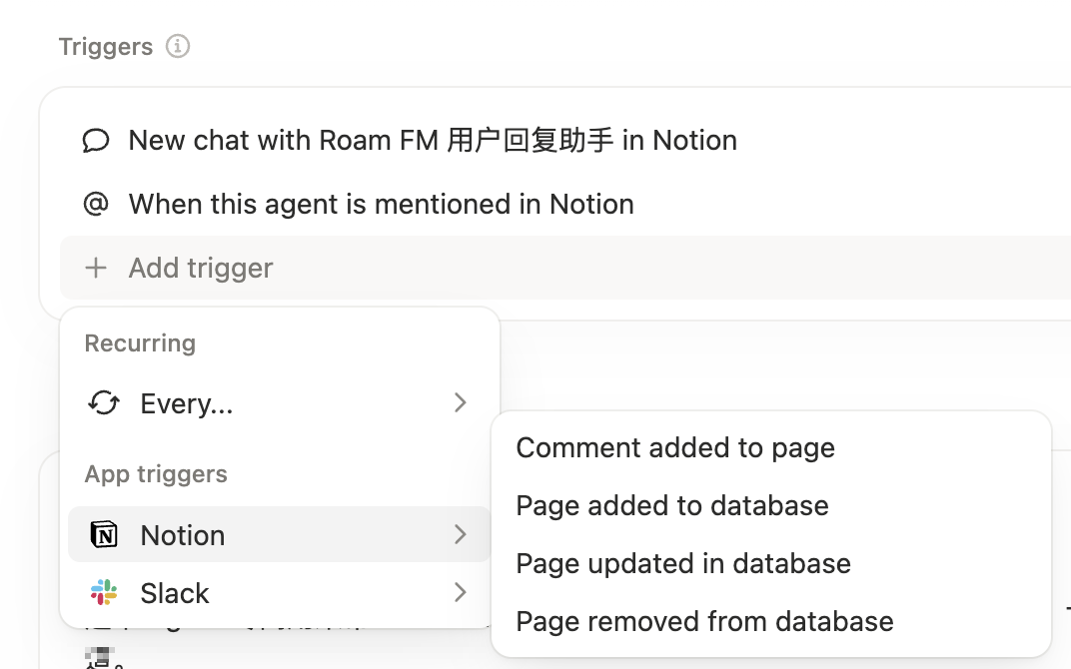The height and width of the screenshot is (669, 1071).
Task: Open the Notion triggers submenu chevron
Action: click(461, 534)
